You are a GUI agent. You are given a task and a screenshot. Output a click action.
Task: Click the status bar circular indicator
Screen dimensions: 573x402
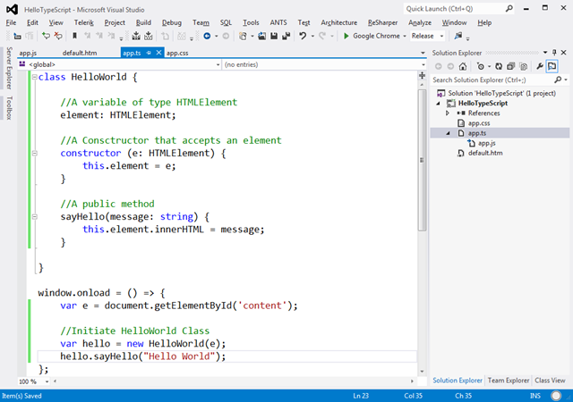(x=556, y=396)
